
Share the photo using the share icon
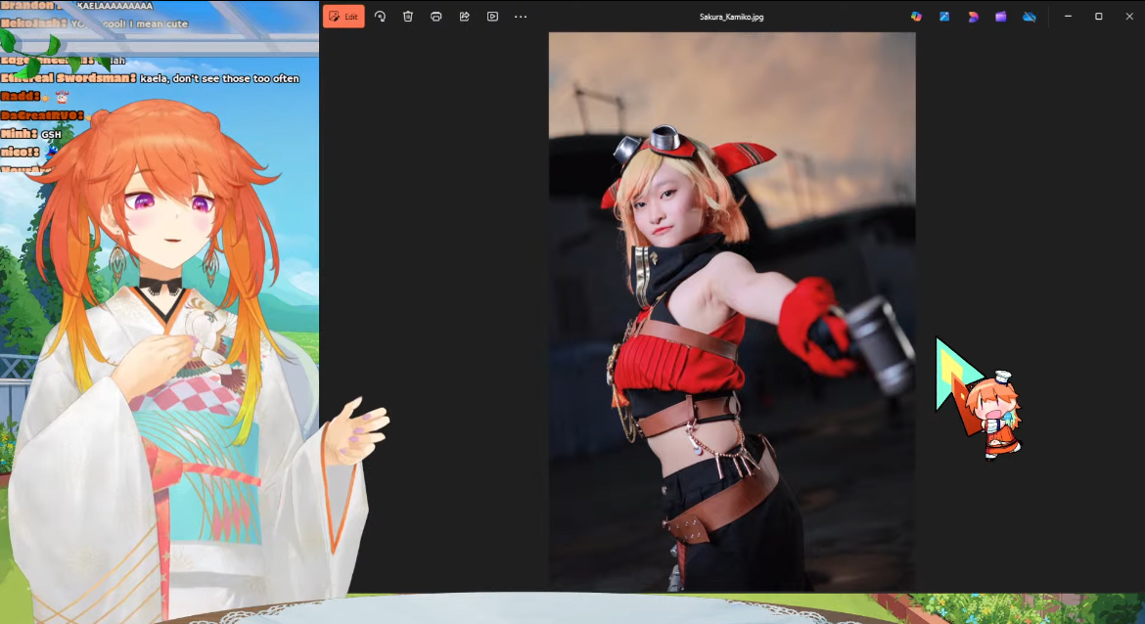click(x=465, y=16)
